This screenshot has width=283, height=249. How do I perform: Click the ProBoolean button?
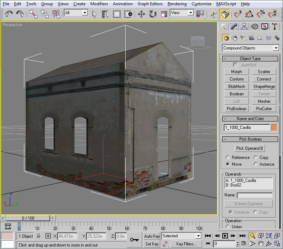[x=236, y=109]
